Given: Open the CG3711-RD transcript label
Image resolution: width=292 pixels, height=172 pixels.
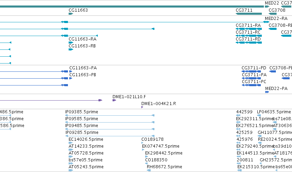Looking at the screenshot, I should [248, 39].
